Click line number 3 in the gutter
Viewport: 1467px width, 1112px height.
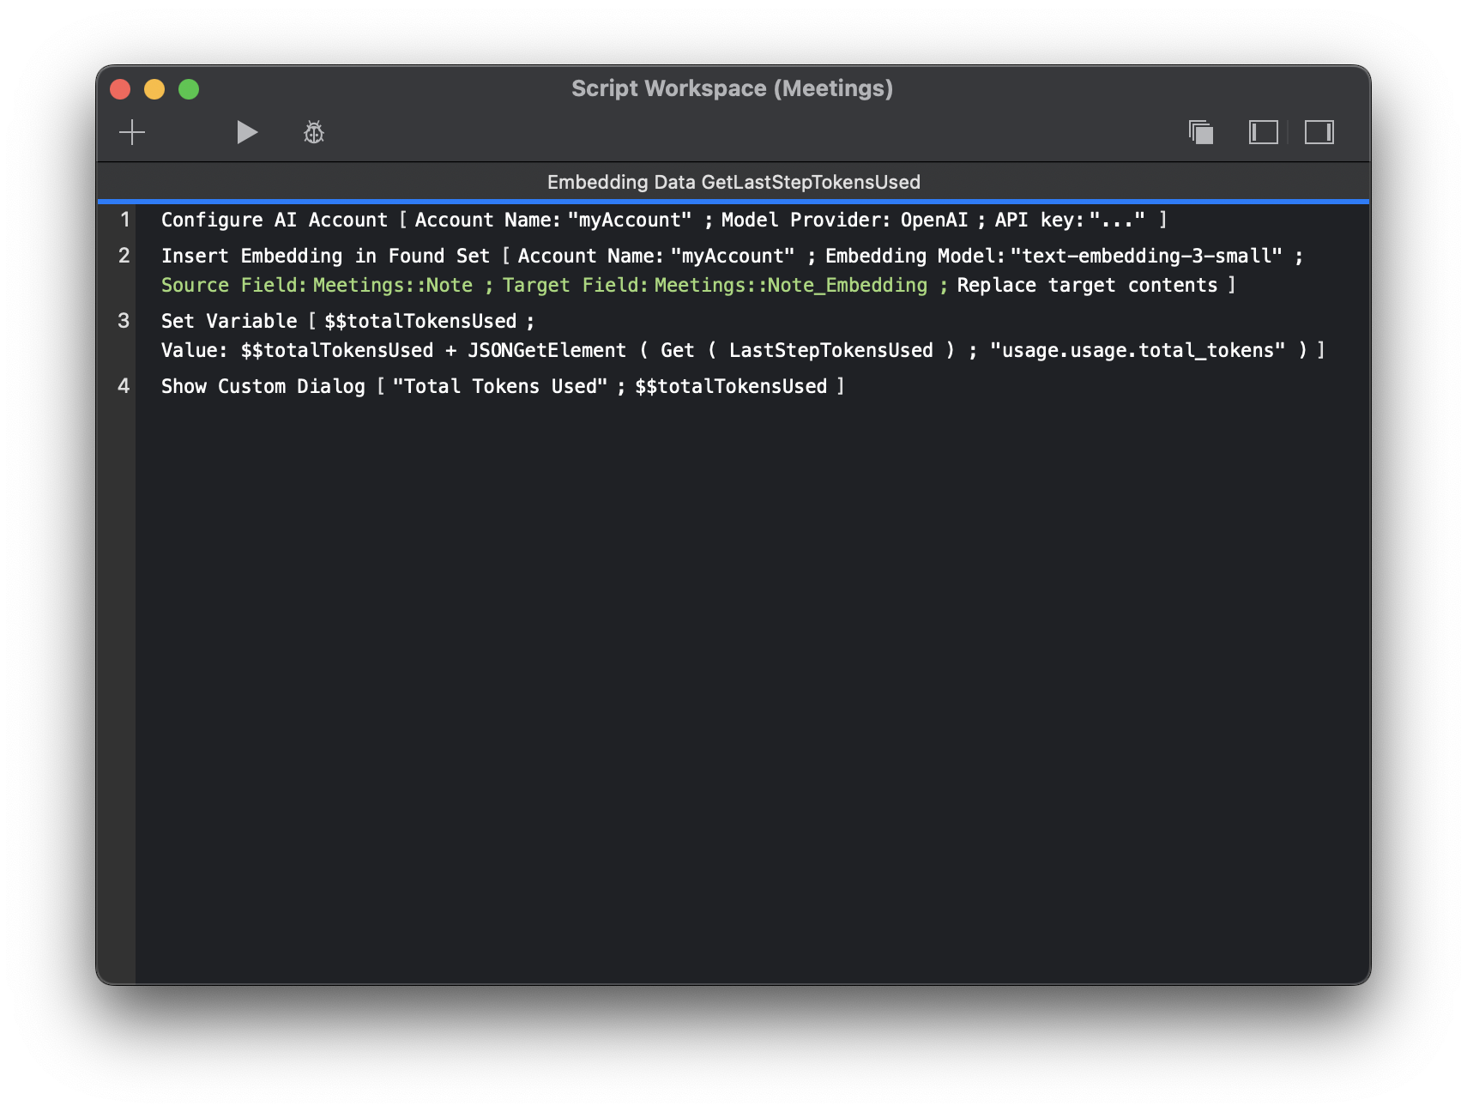tap(123, 320)
